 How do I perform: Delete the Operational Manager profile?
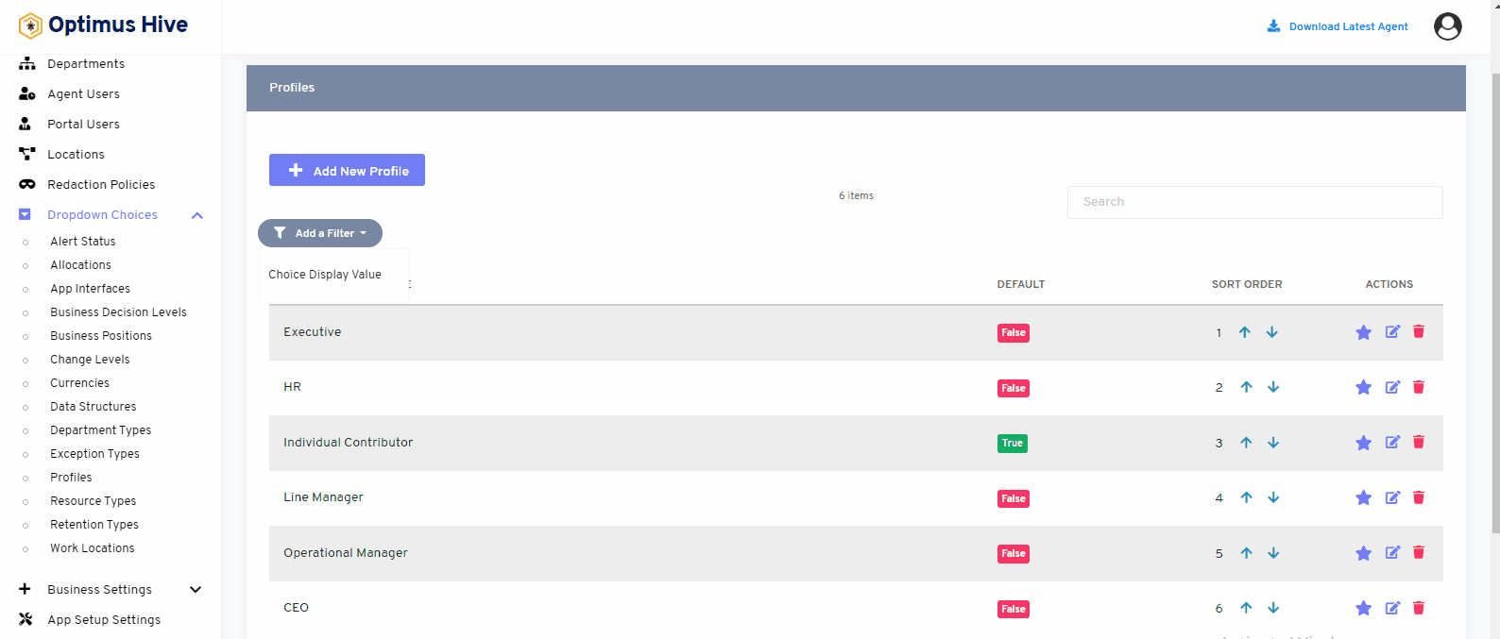1419,552
